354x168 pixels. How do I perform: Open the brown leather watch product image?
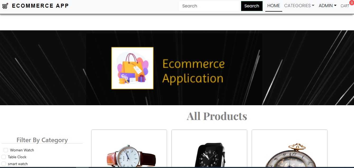click(129, 156)
